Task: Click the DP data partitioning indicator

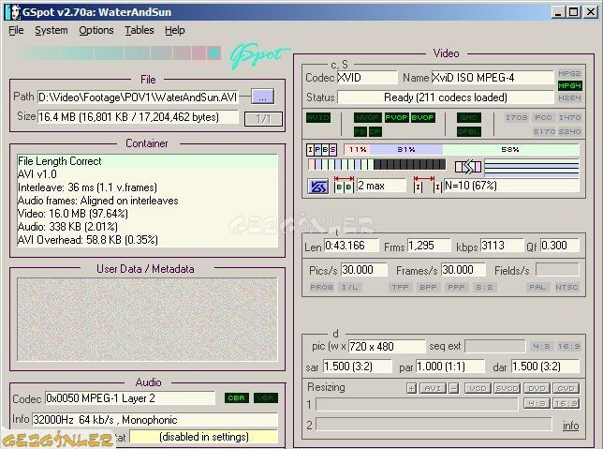Action: [x=375, y=131]
